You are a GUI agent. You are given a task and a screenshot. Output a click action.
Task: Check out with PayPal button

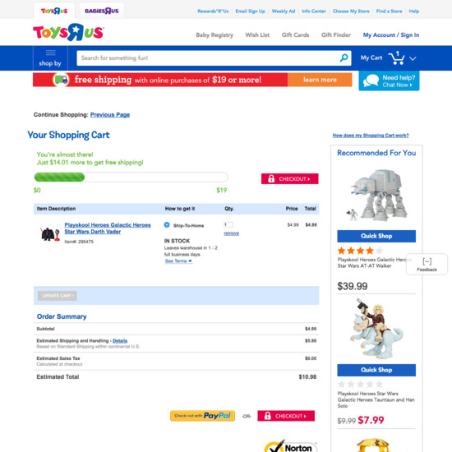202,416
